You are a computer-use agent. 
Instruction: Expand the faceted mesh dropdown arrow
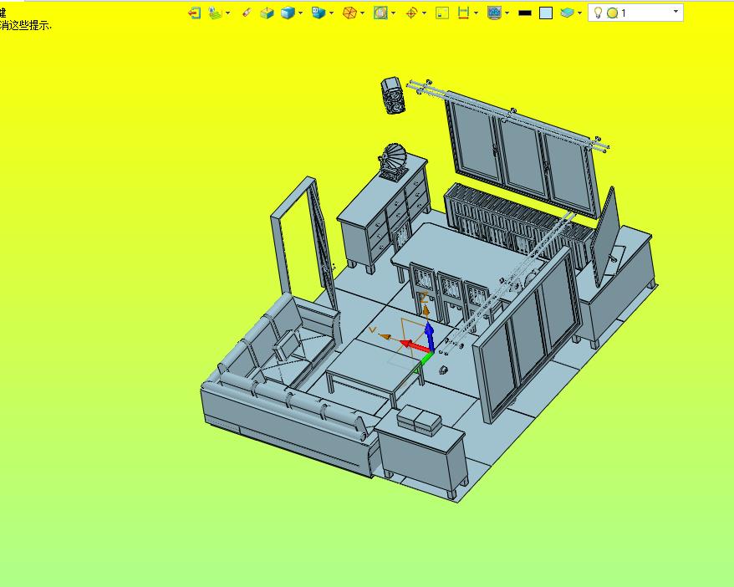362,13
